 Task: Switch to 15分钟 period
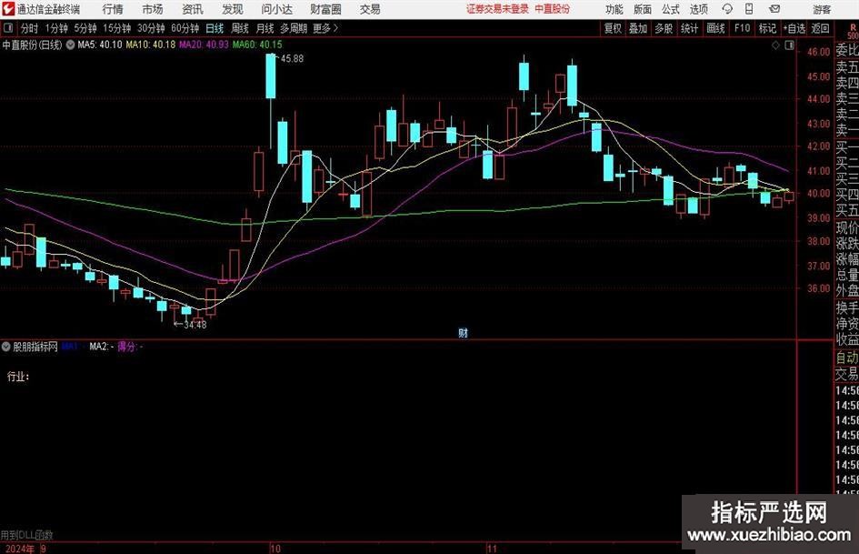[116, 28]
